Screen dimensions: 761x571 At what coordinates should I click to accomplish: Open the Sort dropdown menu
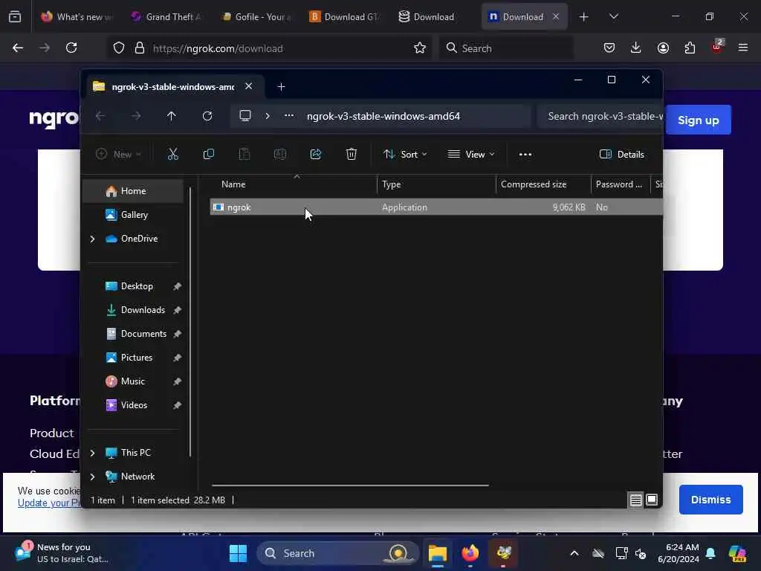click(x=405, y=155)
